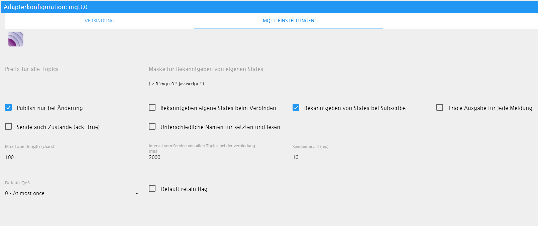Click the Sendeintervall (ms) label
The image size is (538, 226).
310,147
